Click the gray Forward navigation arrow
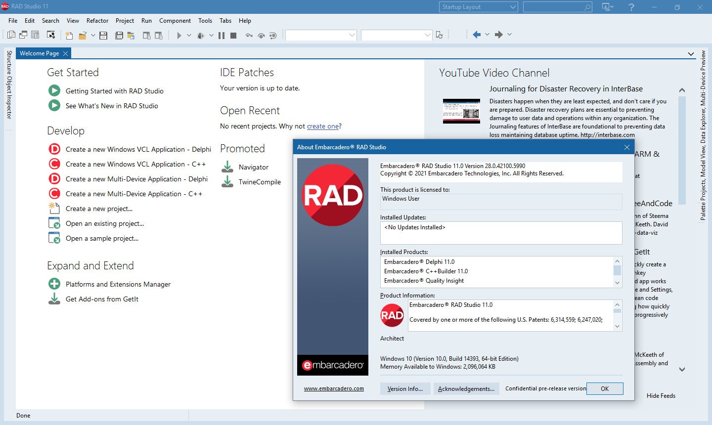Viewport: 712px width, 425px height. click(x=499, y=35)
